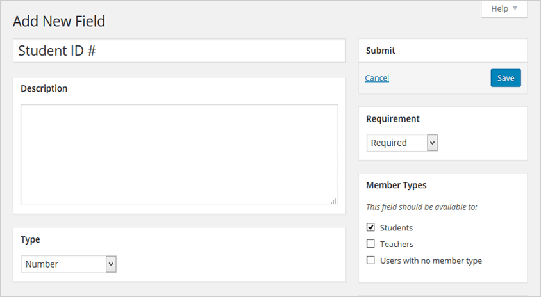Click the Description text area resize handle
The width and height of the screenshot is (541, 297).
point(333,201)
